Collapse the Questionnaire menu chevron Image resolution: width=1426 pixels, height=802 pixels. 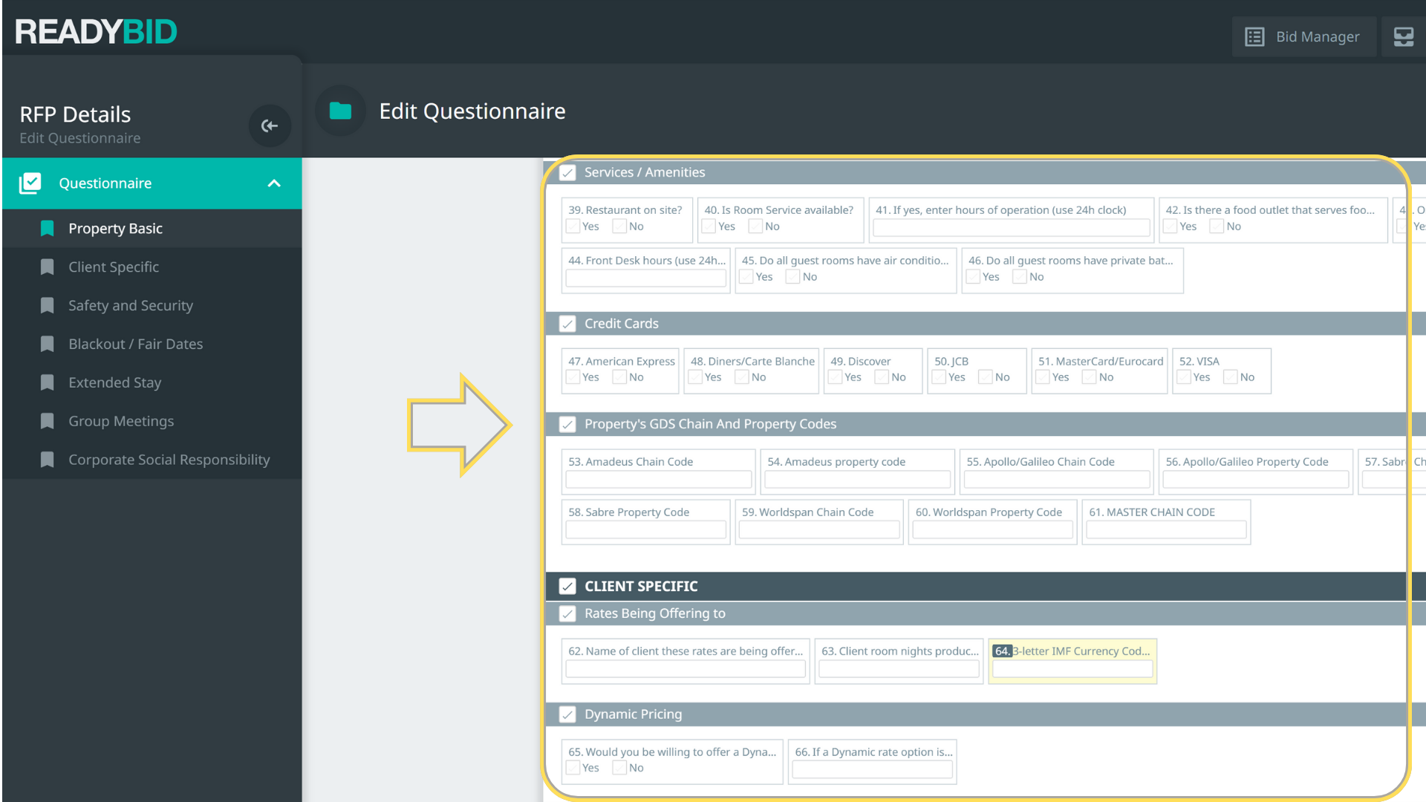pos(274,183)
